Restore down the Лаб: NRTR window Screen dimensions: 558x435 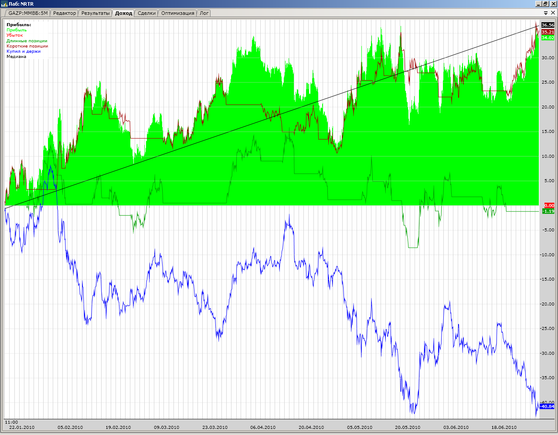545,4
